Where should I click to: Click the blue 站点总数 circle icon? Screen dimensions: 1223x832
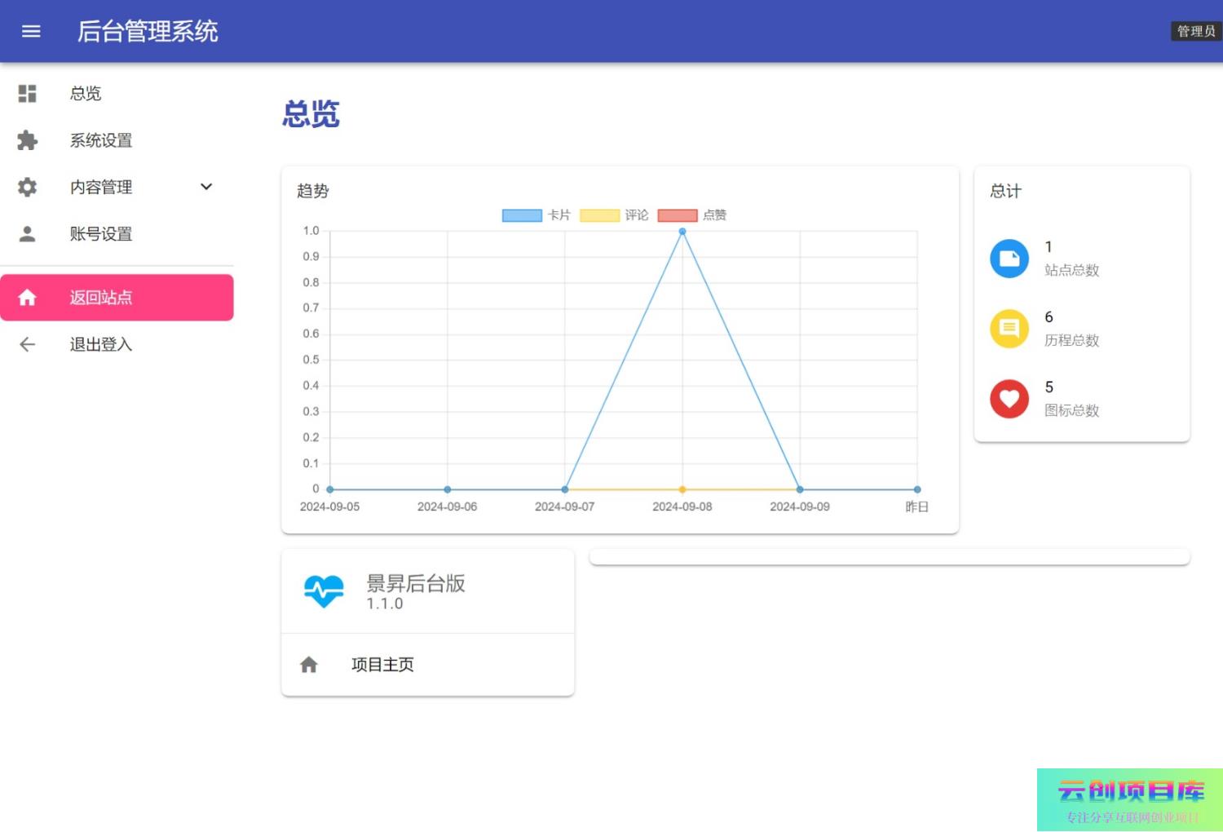click(1009, 259)
